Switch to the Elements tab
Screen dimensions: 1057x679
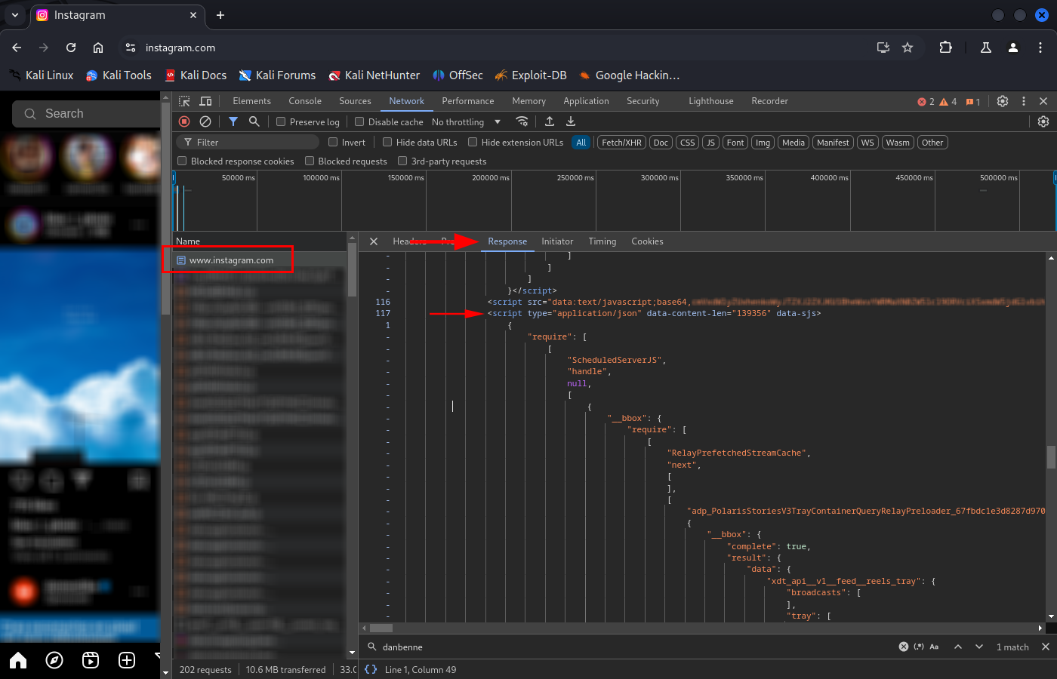pyautogui.click(x=251, y=101)
